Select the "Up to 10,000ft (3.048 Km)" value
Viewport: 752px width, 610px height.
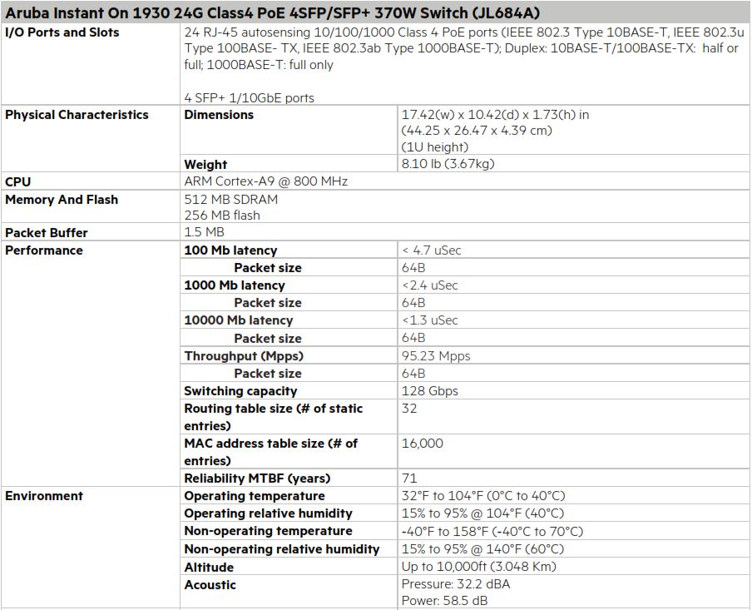478,567
